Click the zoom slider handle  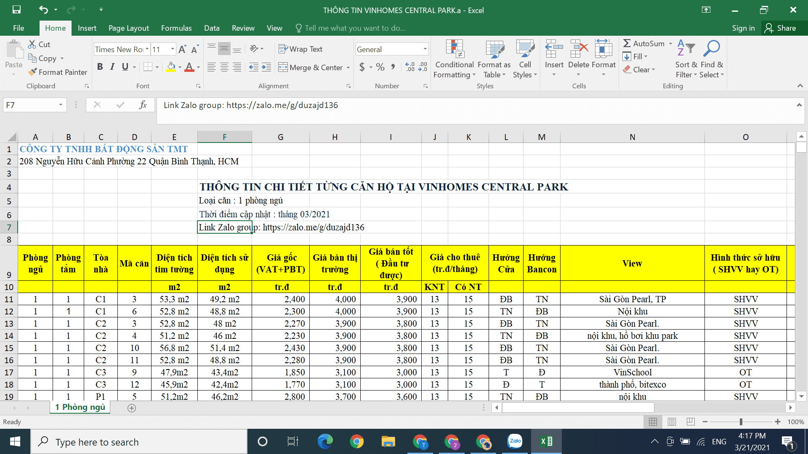click(741, 422)
